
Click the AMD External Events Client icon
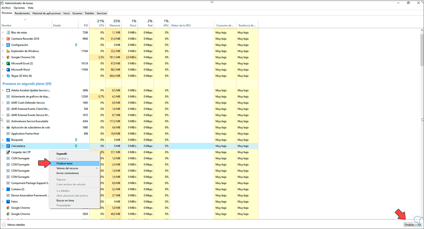click(8, 109)
